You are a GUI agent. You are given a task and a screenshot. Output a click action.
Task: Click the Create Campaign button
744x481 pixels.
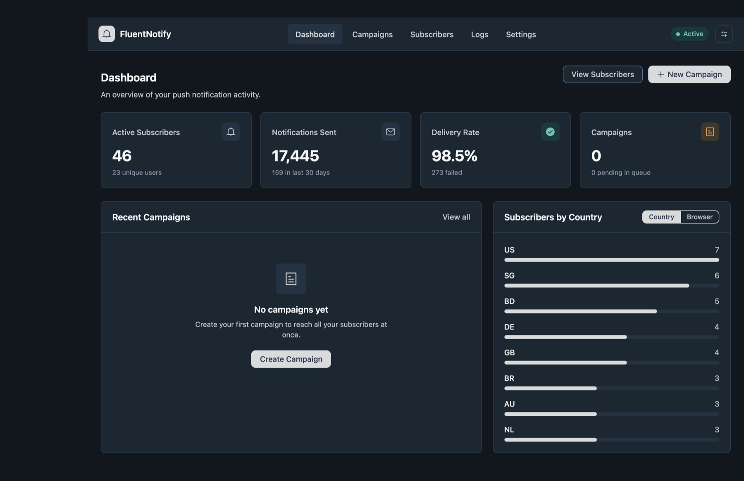291,359
